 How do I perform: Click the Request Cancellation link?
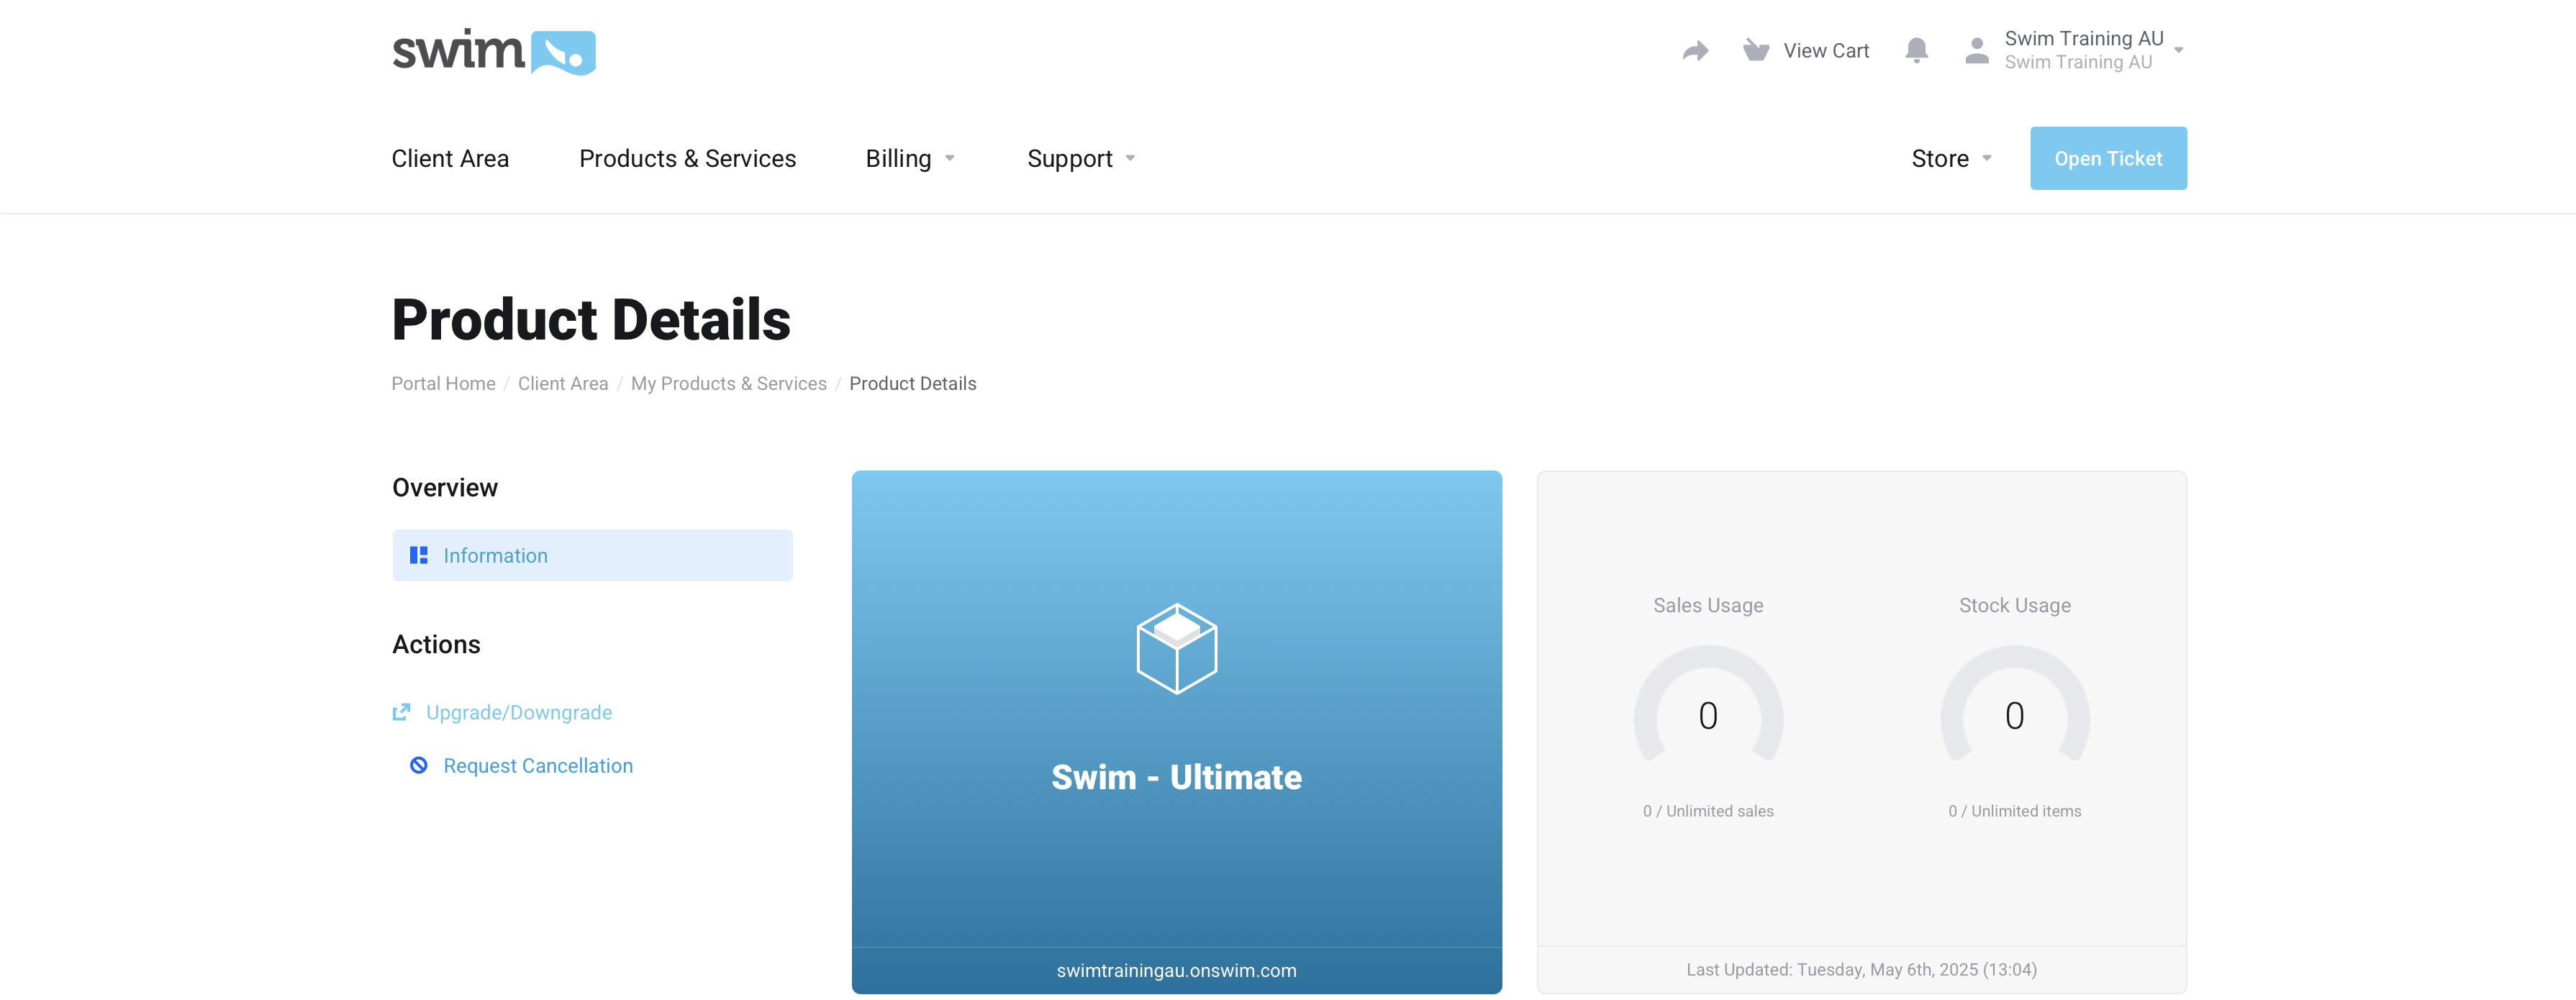(538, 765)
